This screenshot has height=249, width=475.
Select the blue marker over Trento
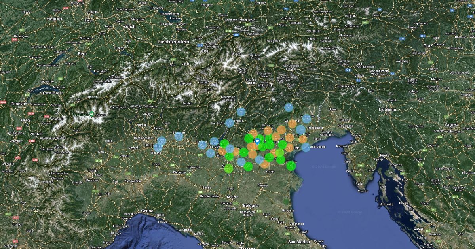click(241, 112)
